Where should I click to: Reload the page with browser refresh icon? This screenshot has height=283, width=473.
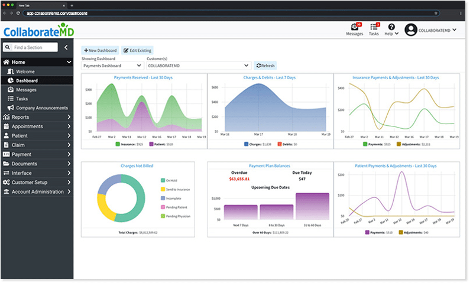[18, 13]
